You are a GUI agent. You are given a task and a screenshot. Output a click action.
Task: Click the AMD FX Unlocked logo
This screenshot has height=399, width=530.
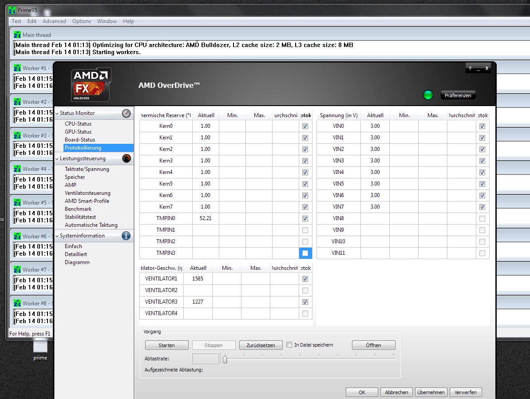coord(91,85)
